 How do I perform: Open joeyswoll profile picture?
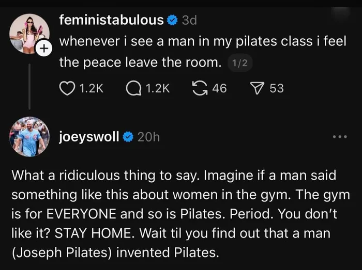click(29, 137)
